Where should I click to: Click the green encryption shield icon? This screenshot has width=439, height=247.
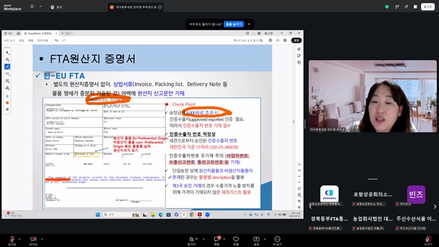coord(387,7)
